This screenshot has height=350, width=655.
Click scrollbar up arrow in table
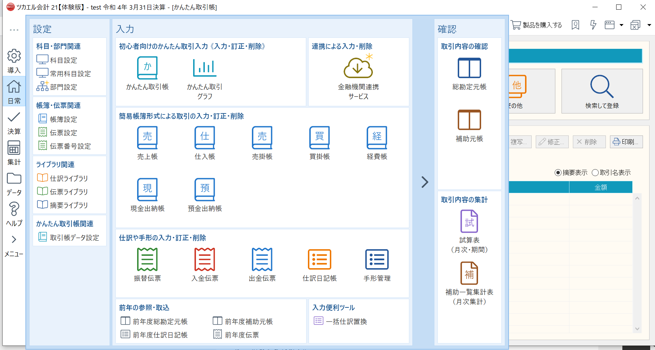pos(637,198)
